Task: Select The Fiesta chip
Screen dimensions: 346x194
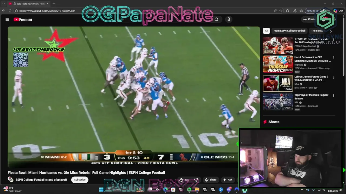Action: [x=317, y=31]
